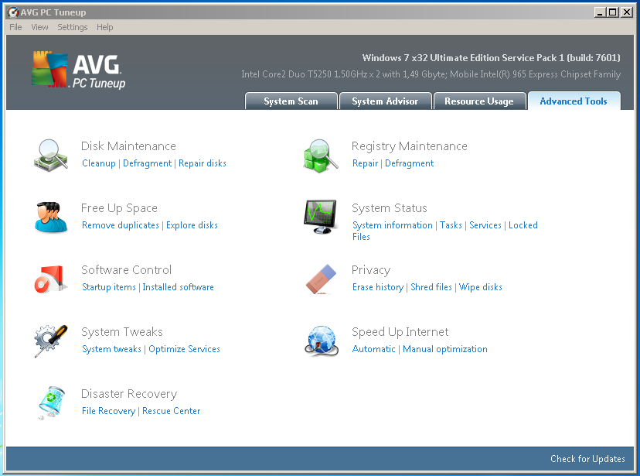Open the Settings menu
The height and width of the screenshot is (476, 640).
click(x=72, y=27)
